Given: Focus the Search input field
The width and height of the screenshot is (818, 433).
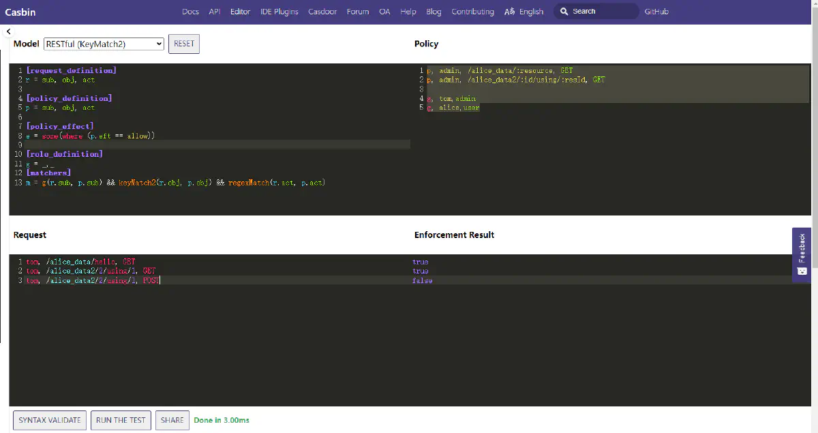Looking at the screenshot, I should pyautogui.click(x=600, y=12).
